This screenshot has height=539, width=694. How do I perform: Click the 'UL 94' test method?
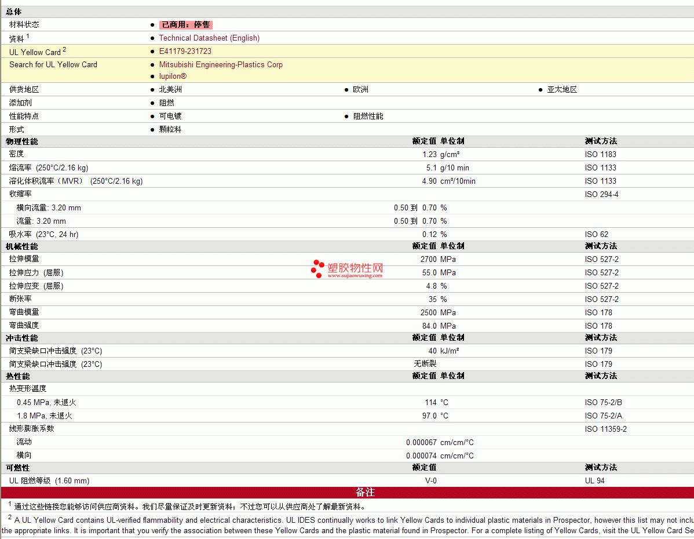[594, 481]
